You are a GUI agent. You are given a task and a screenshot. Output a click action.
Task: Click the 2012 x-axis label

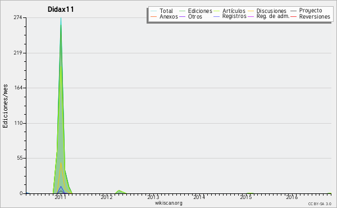pos(107,197)
